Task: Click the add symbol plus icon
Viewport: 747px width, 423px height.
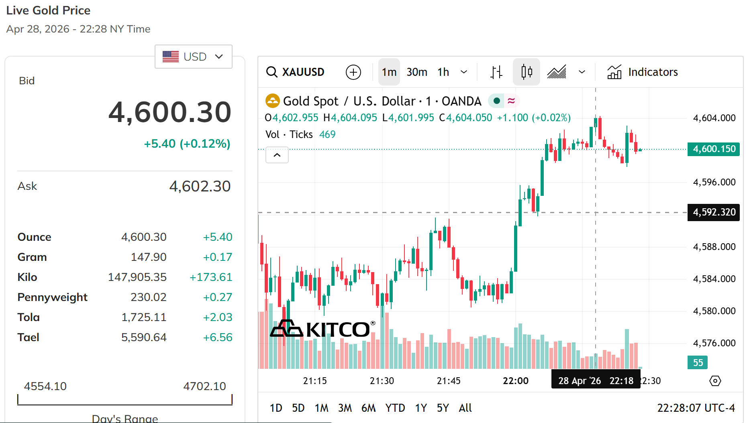Action: [353, 72]
